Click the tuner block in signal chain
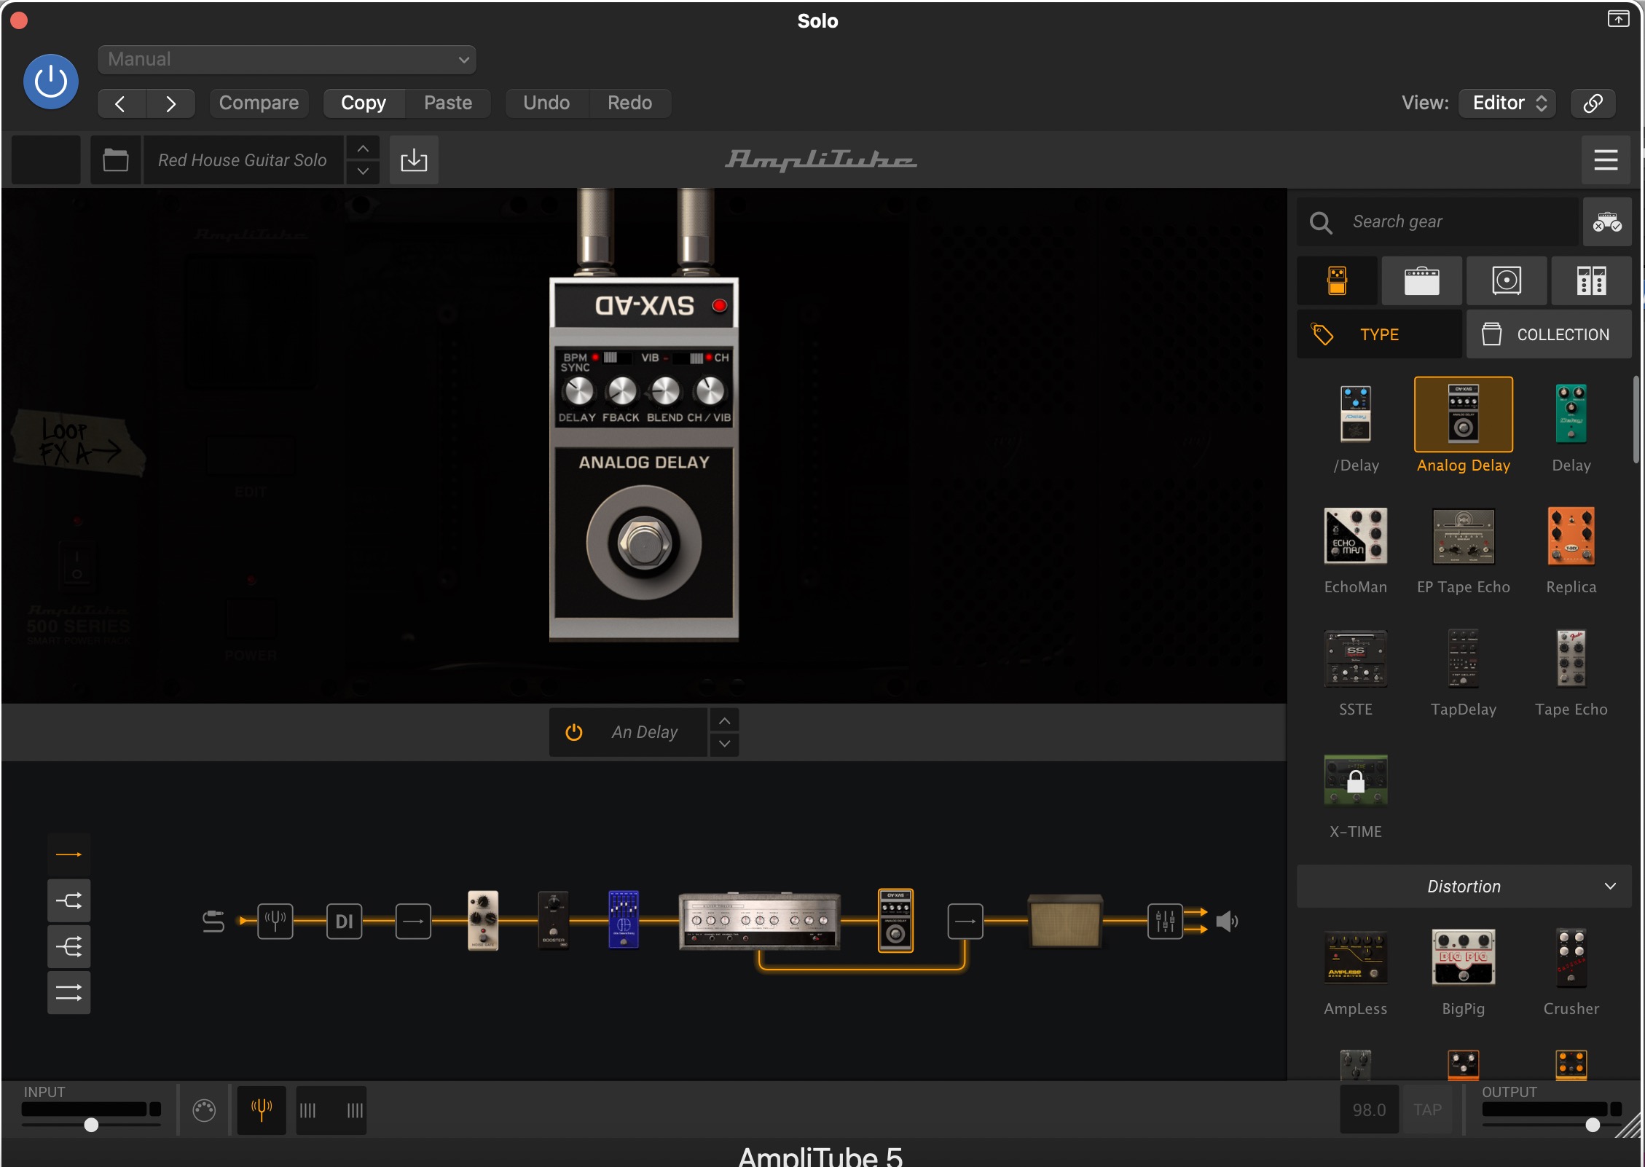Viewport: 1645px width, 1167px height. point(275,922)
